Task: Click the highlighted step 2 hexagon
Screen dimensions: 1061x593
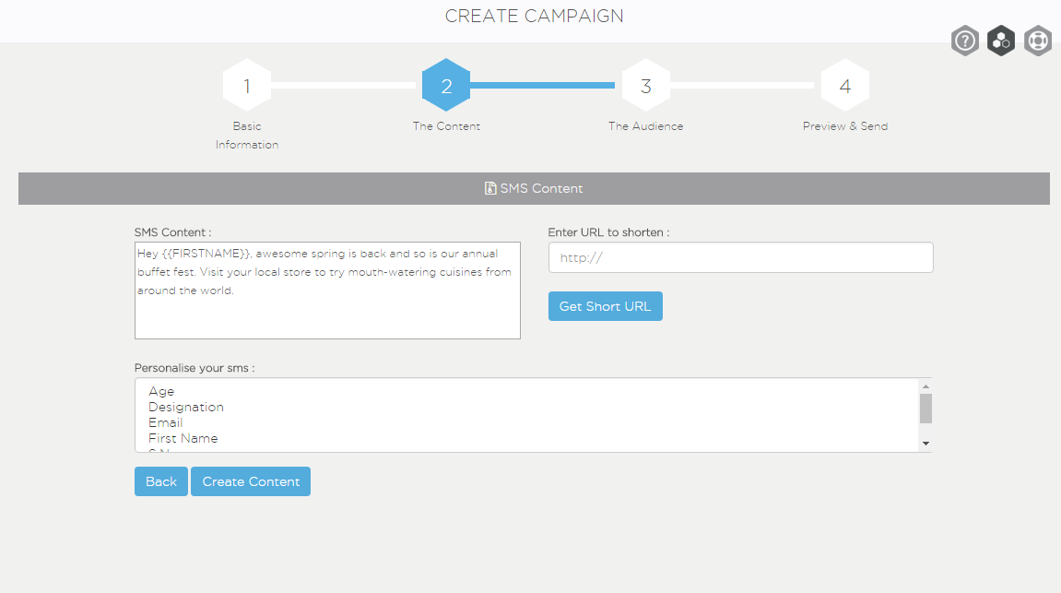Action: coord(446,85)
